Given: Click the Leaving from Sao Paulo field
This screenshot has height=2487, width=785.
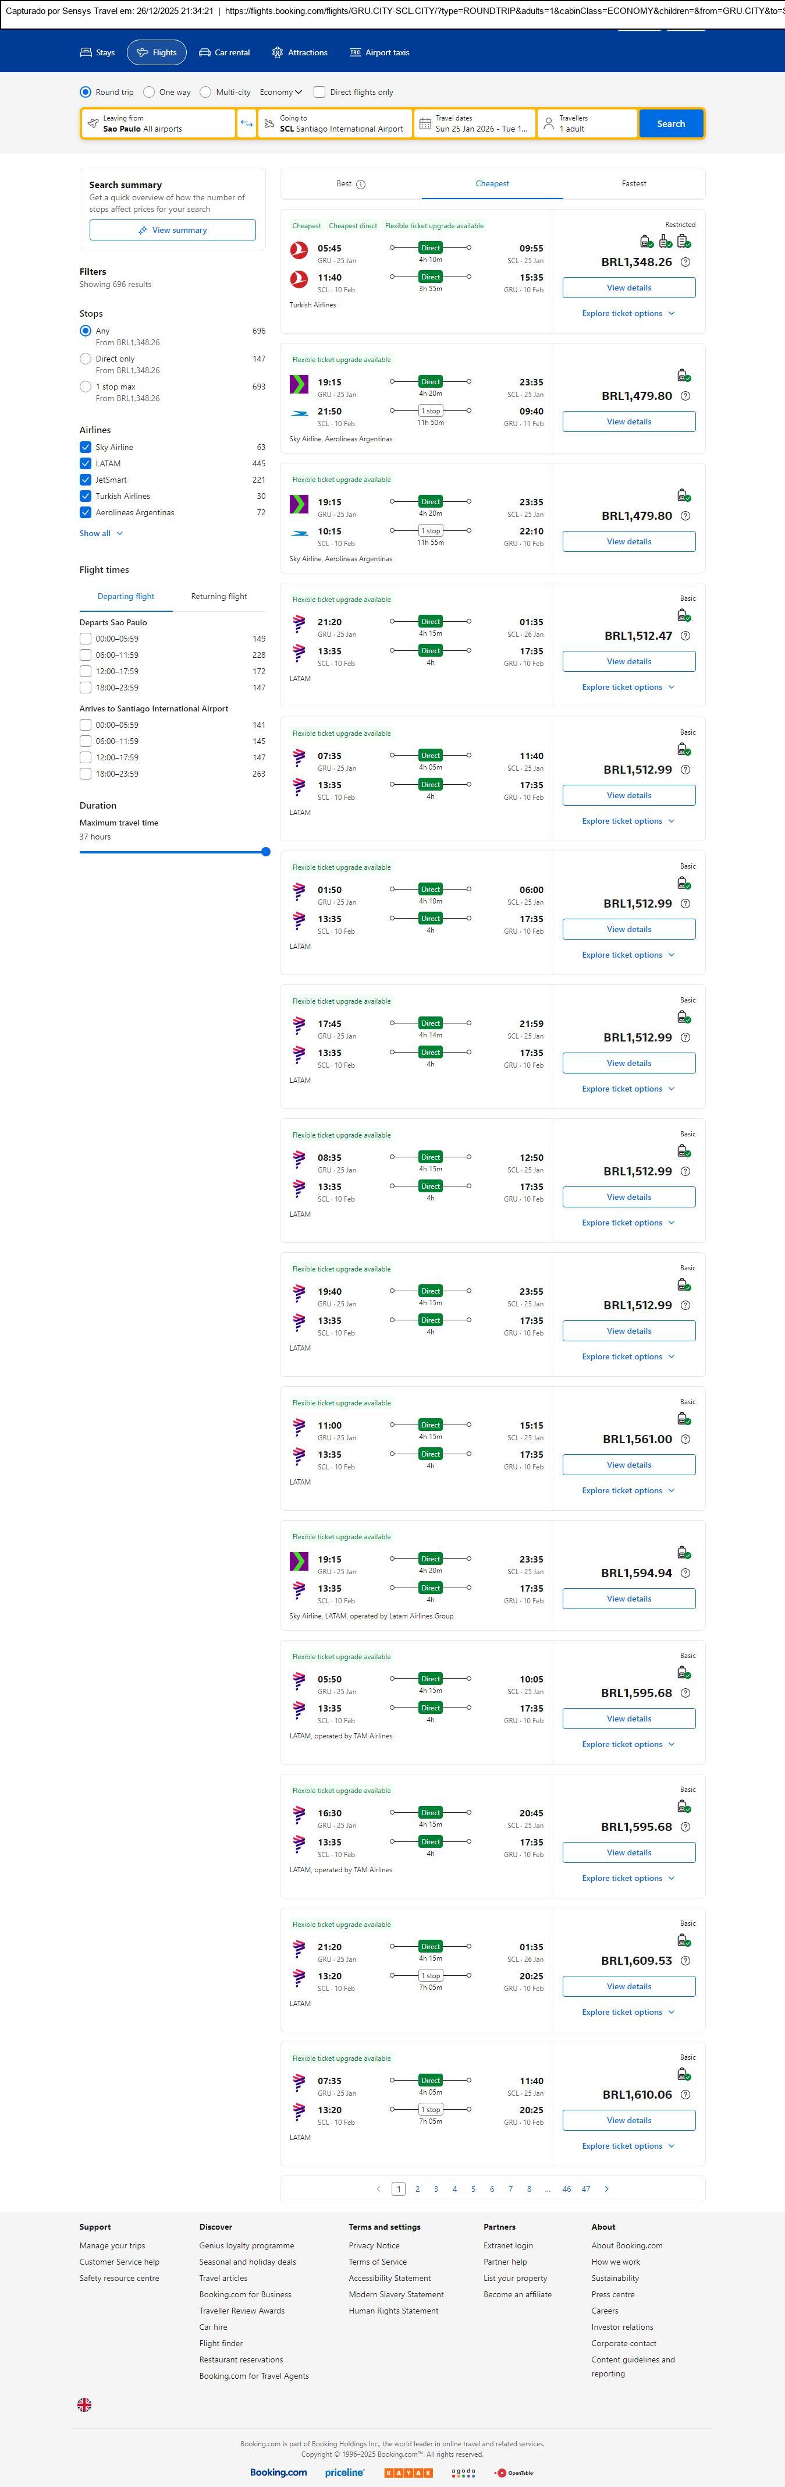Looking at the screenshot, I should coord(158,123).
